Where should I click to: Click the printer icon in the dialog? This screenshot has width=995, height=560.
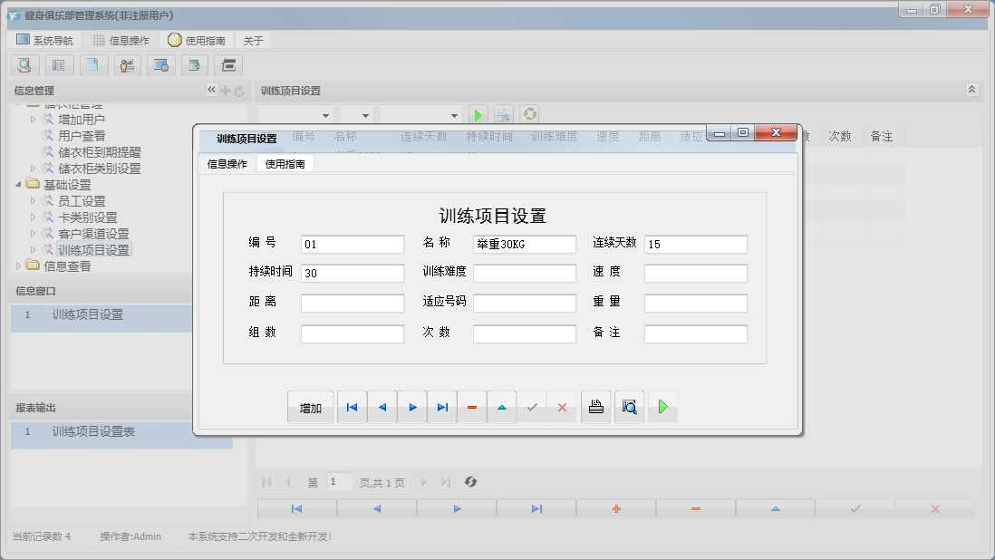pyautogui.click(x=595, y=407)
